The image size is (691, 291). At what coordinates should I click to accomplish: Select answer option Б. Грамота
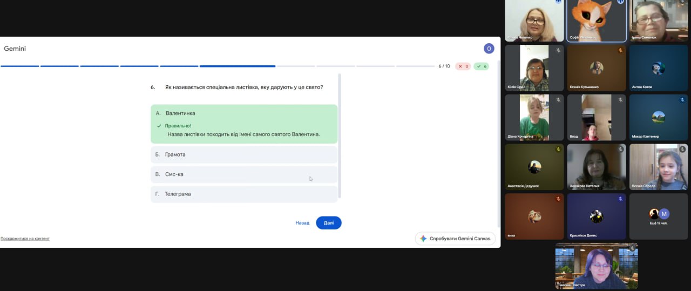pos(244,154)
